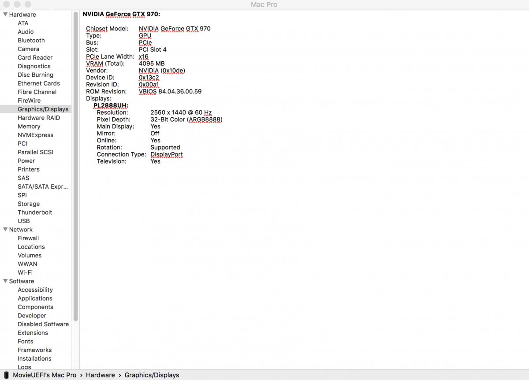
Task: Click the Pixel Depth 32-Bit Color value
Action: point(186,119)
